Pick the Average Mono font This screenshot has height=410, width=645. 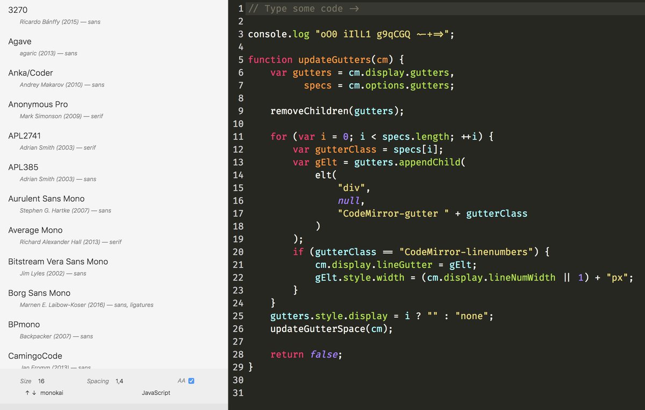pyautogui.click(x=35, y=230)
